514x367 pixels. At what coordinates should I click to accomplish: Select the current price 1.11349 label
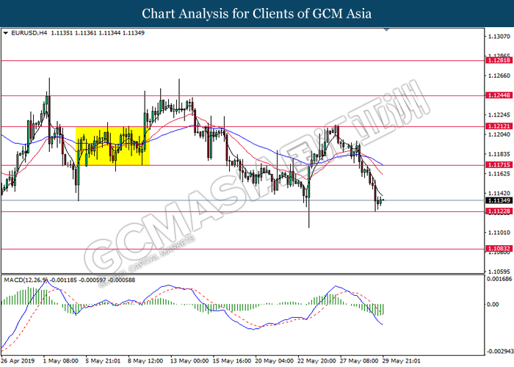point(499,200)
